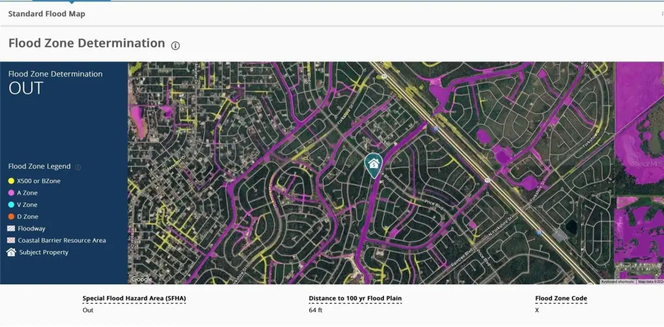Click the Distance to 100 yr Flood Plain label

pos(355,298)
